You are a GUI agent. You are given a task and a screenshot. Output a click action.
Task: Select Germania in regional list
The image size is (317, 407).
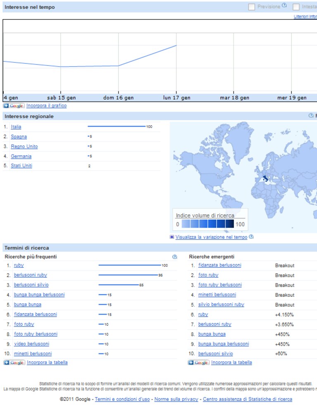pyautogui.click(x=21, y=156)
